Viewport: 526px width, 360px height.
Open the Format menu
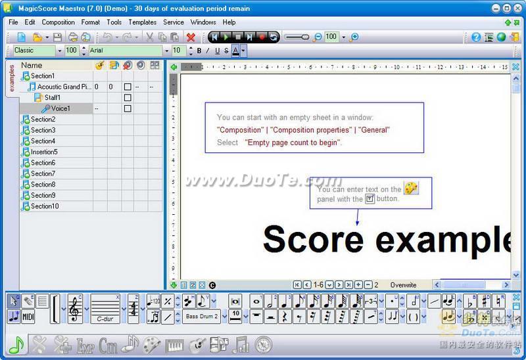(91, 22)
